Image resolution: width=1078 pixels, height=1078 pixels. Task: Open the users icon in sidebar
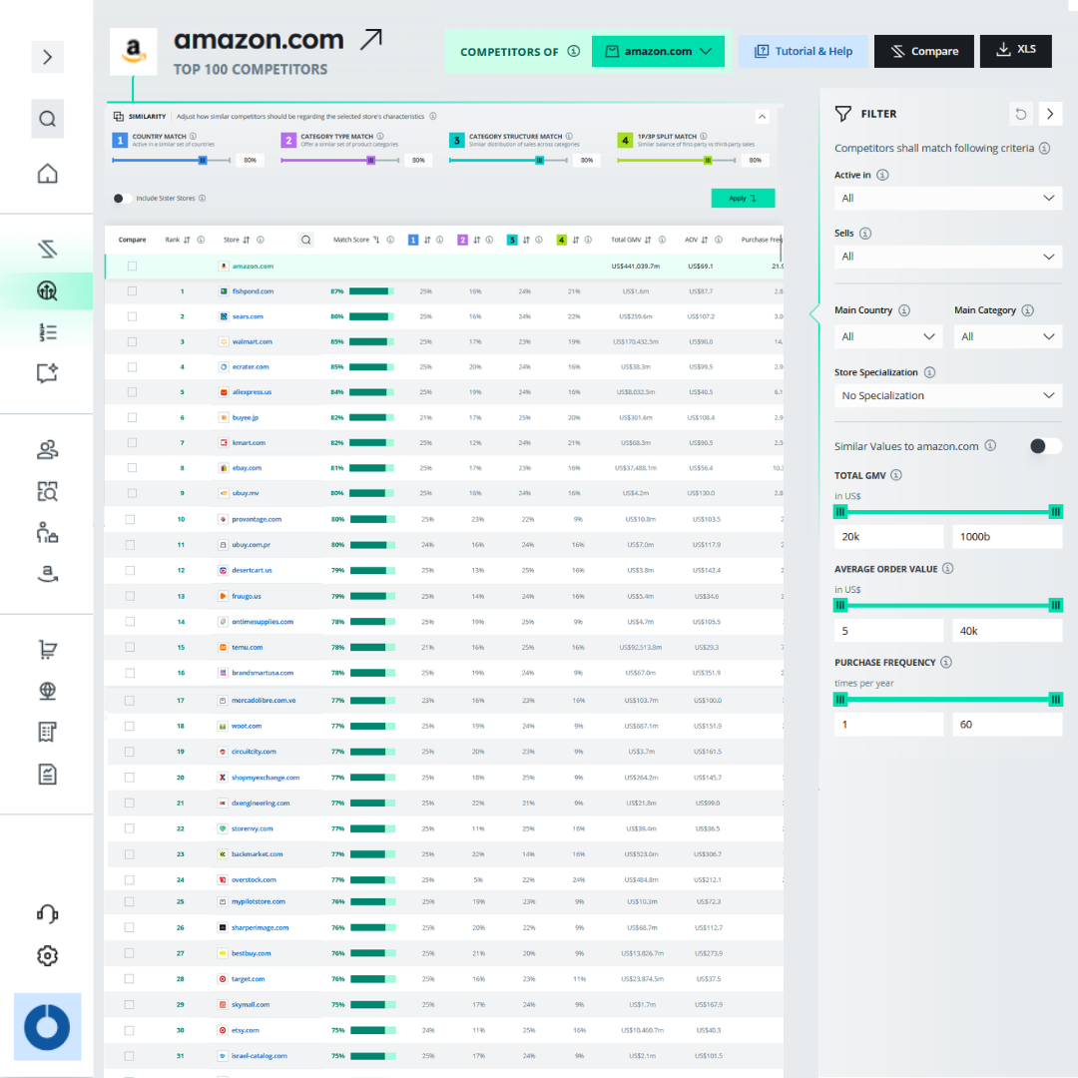click(48, 450)
